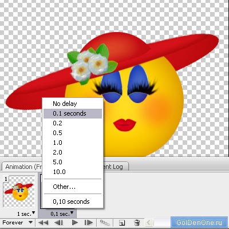Image resolution: width=229 pixels, height=229 pixels.
Task: Go to the previous frame
Action: tap(58, 223)
